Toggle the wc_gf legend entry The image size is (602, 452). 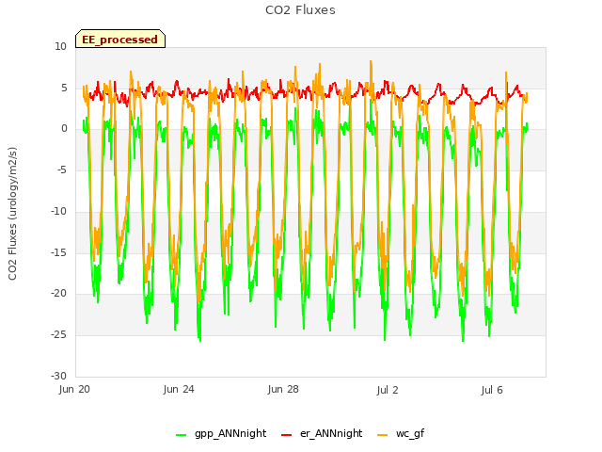401,433
